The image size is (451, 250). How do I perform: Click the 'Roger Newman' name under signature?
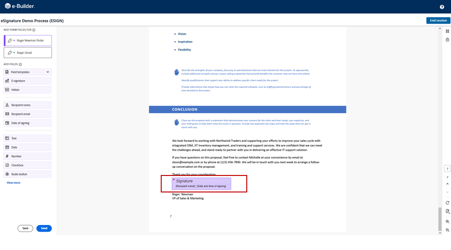tap(182, 194)
